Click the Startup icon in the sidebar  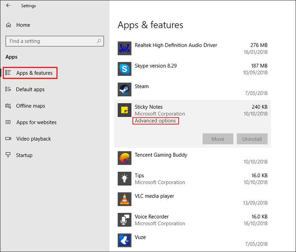click(8, 155)
